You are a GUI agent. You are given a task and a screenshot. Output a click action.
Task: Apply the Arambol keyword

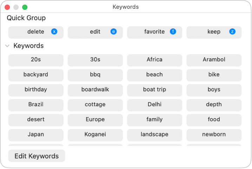[x=214, y=60]
